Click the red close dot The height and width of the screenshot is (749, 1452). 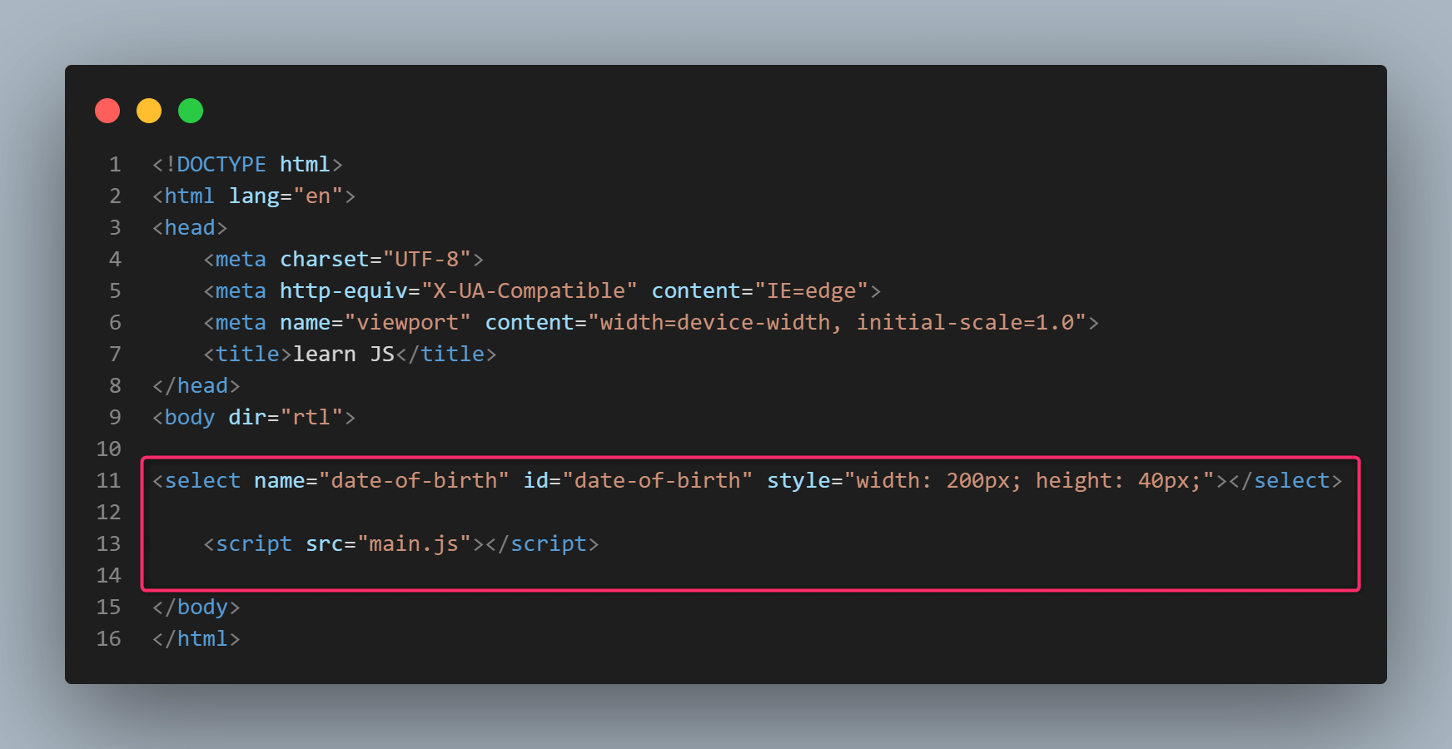pos(107,111)
